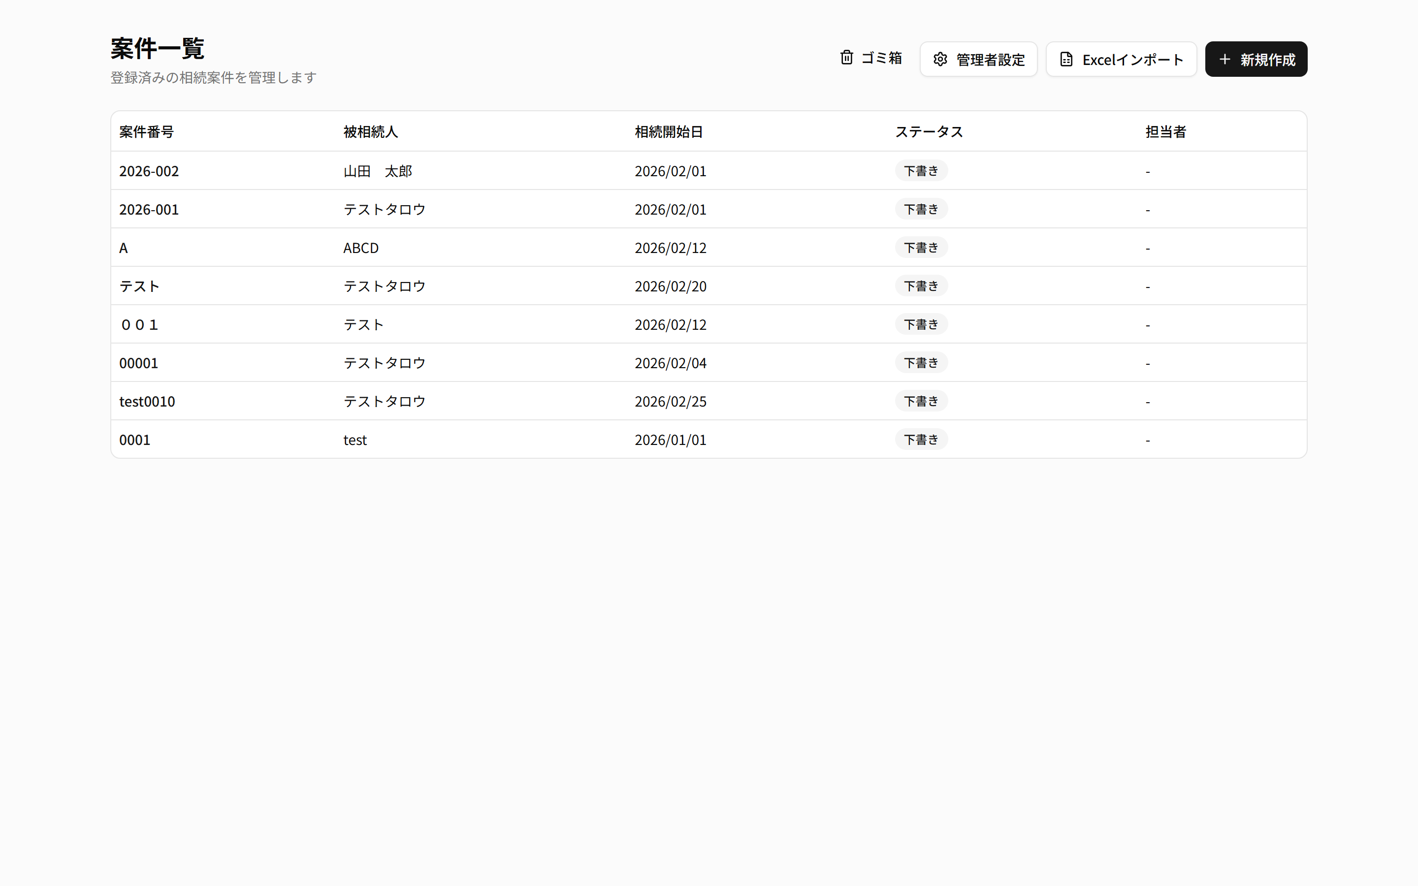Screen dimensions: 1418x886
Task: Click 山田 太郎 decedent name
Action: click(377, 171)
